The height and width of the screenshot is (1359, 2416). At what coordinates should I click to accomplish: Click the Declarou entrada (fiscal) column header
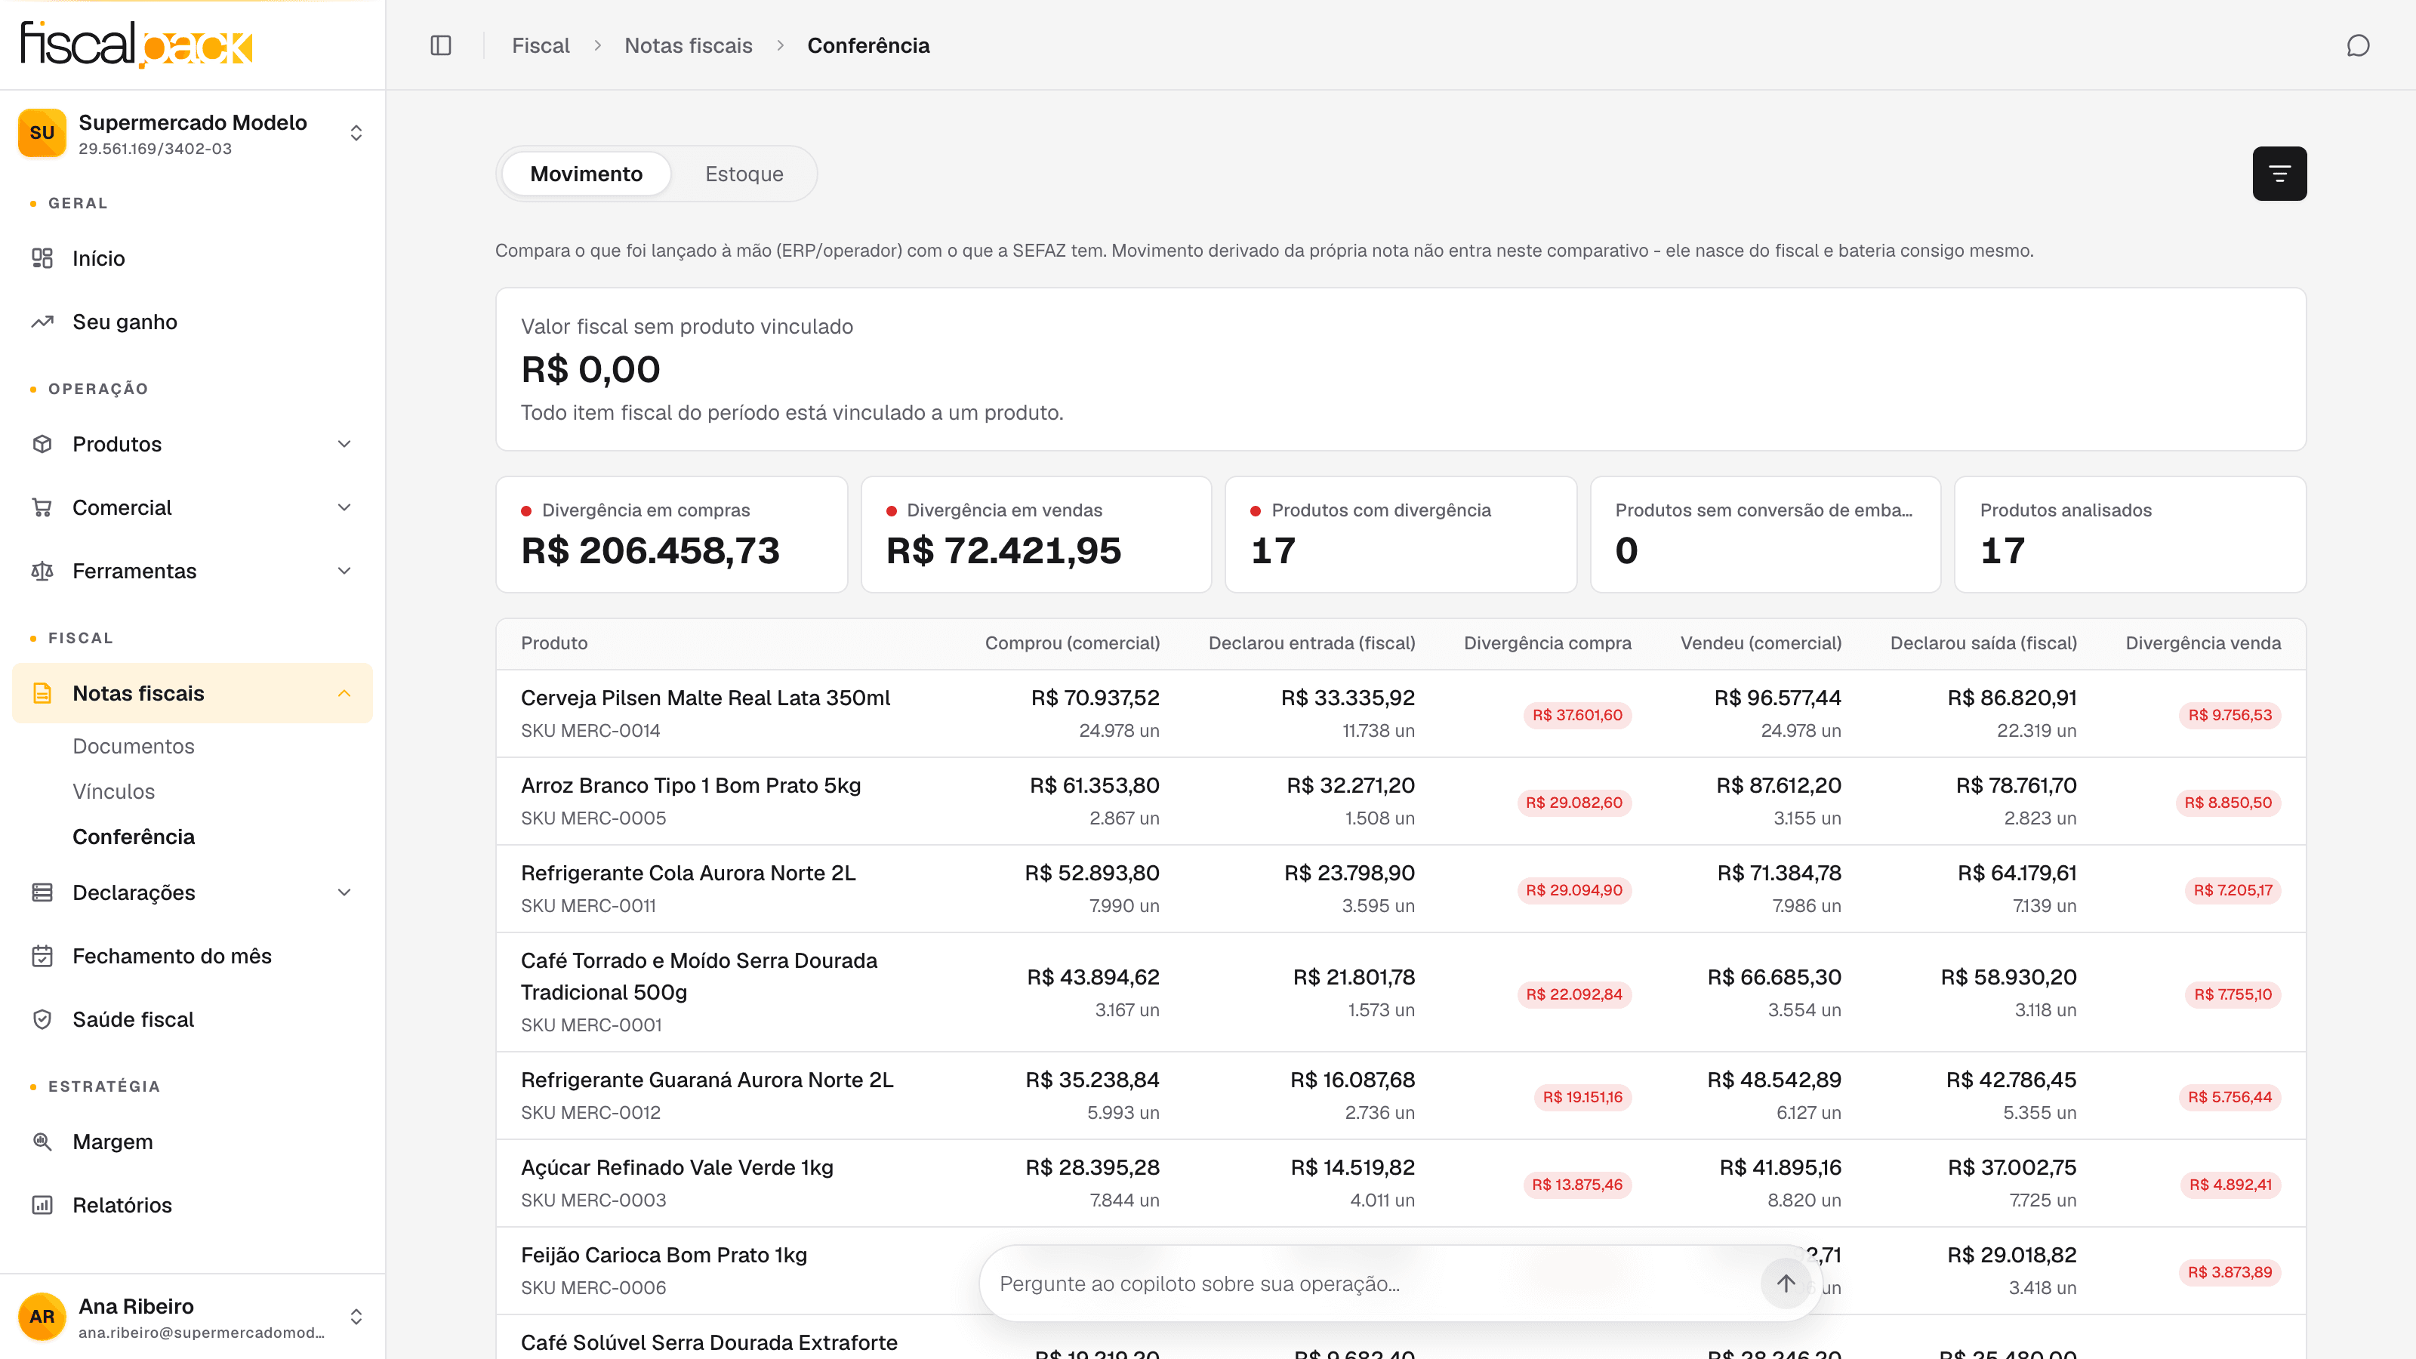pyautogui.click(x=1311, y=643)
